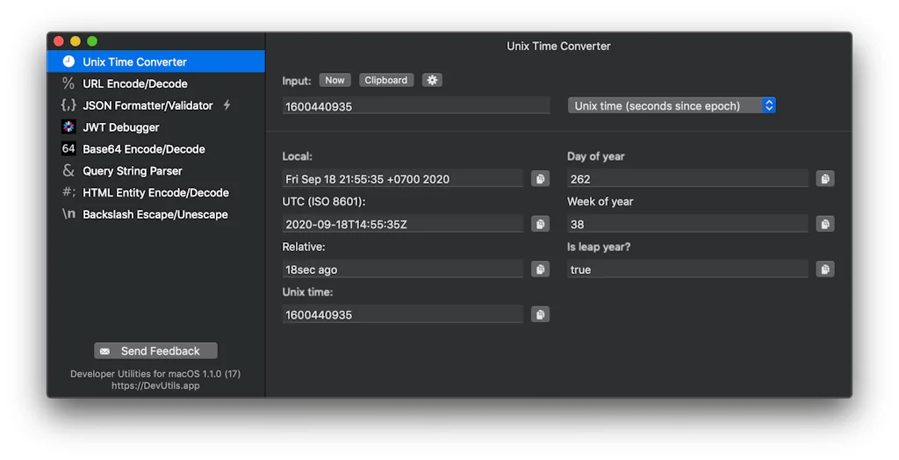Click the 64 icon for Base64
This screenshot has height=460, width=899.
pos(68,148)
